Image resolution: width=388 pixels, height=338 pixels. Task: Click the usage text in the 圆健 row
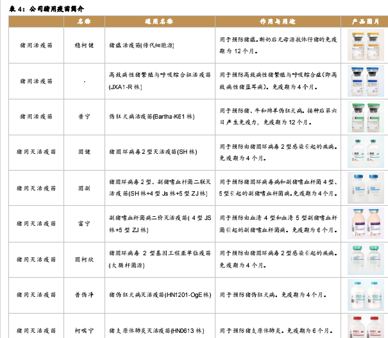pos(278,152)
